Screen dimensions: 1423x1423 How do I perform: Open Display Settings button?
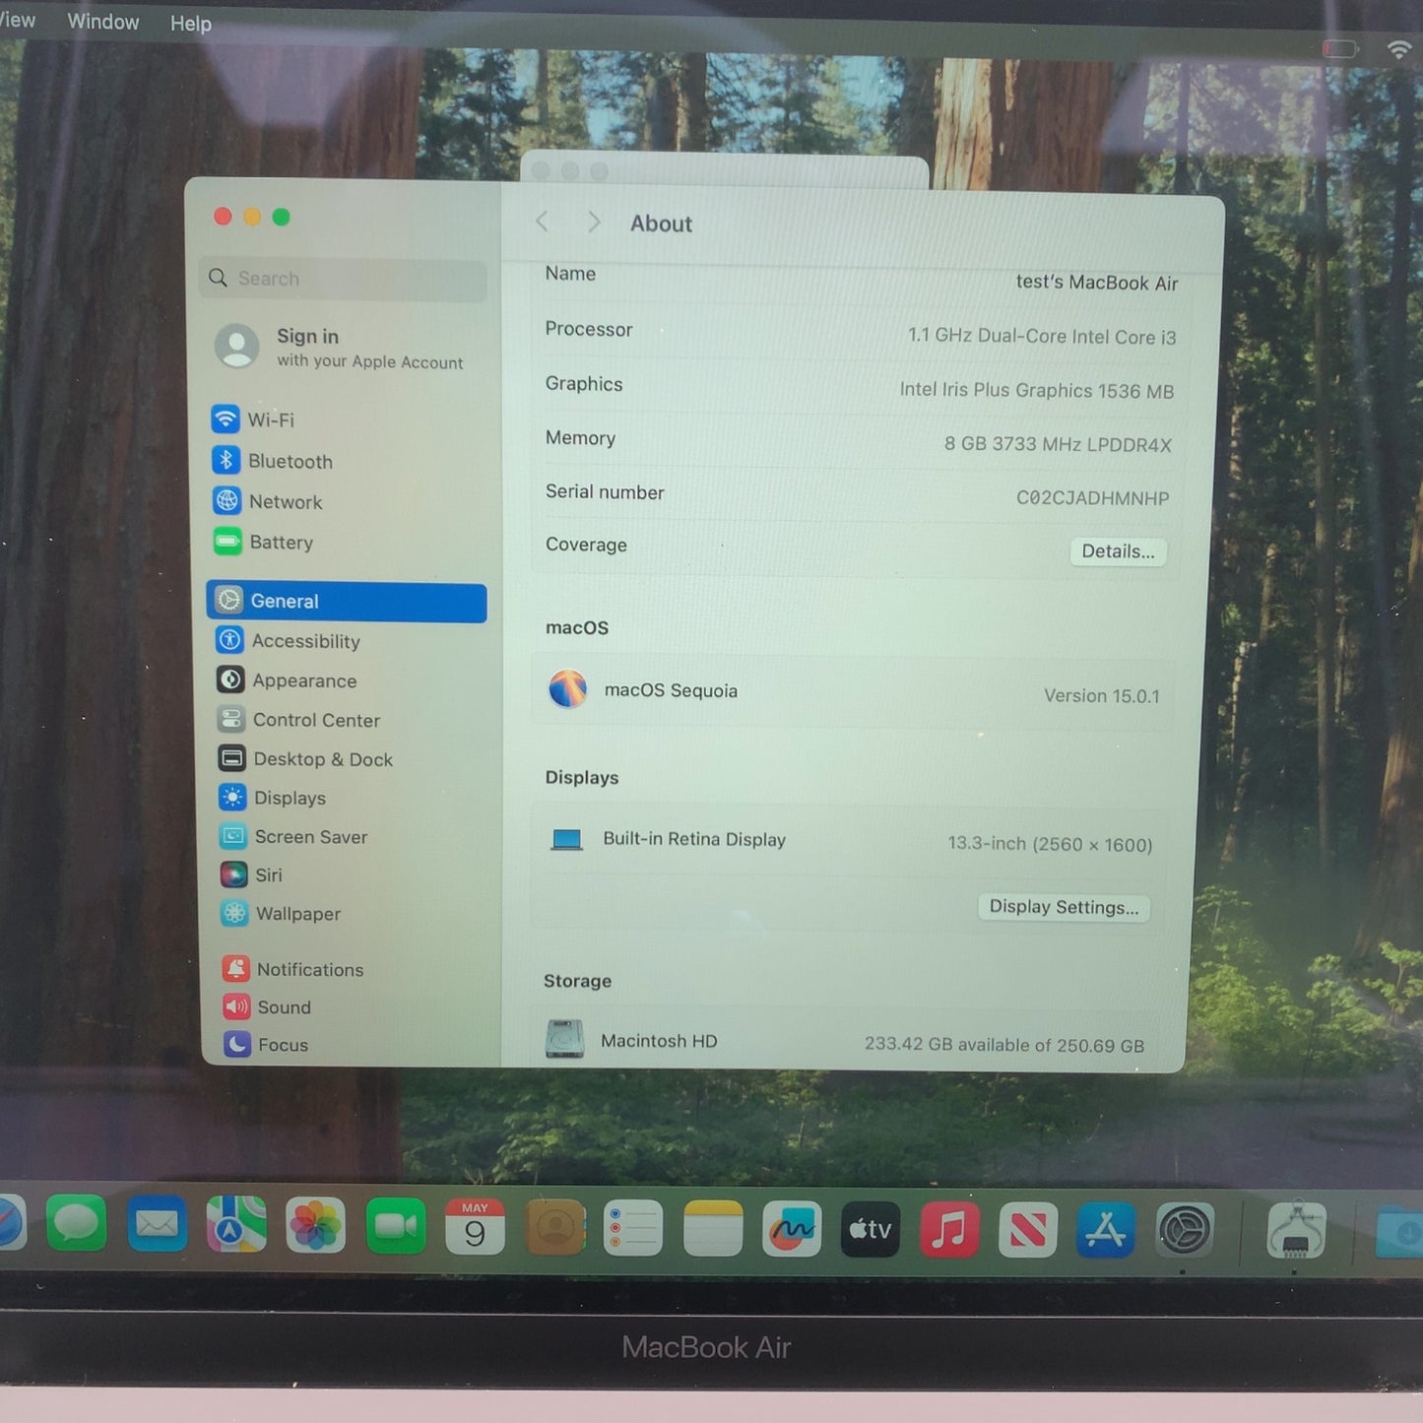pyautogui.click(x=1064, y=907)
